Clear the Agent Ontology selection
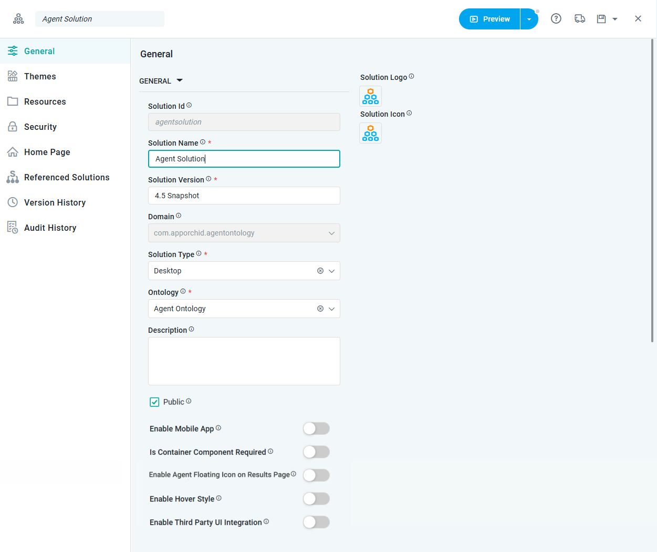The image size is (657, 552). coord(320,309)
